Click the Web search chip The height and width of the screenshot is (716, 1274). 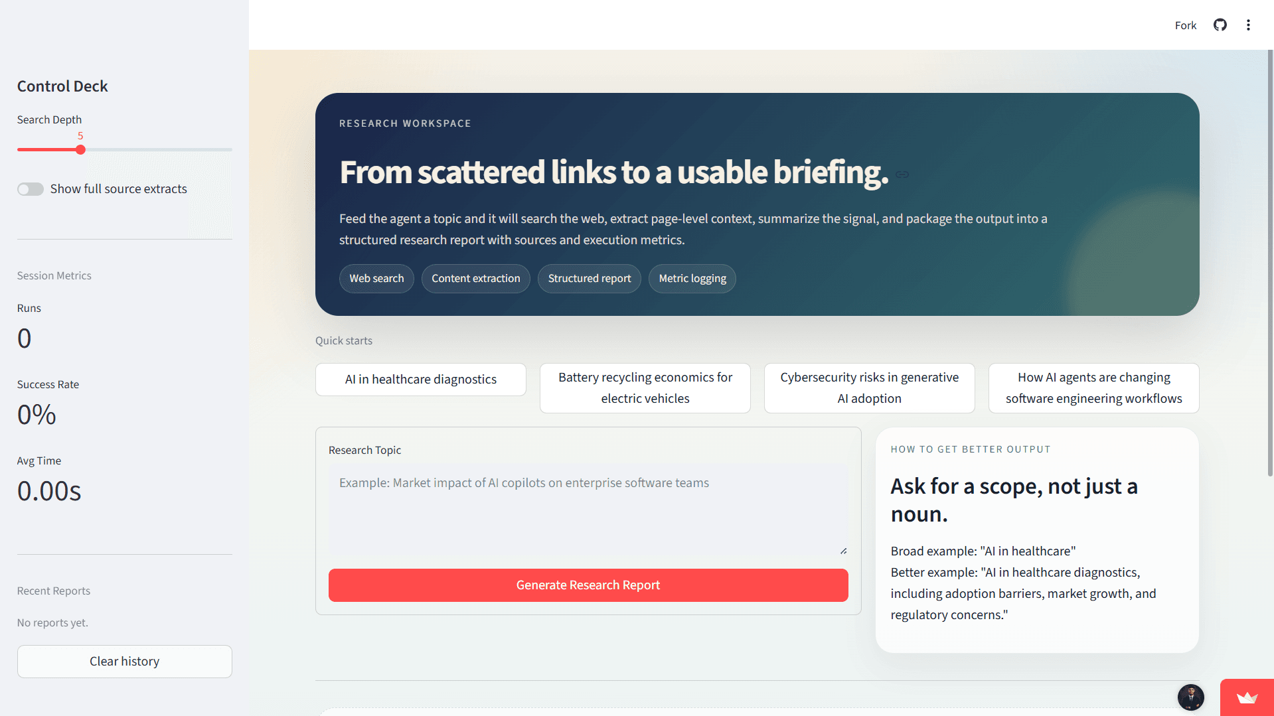376,279
